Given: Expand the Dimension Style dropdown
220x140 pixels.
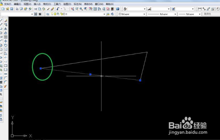Looking at the screenshot, I should tap(169, 9).
